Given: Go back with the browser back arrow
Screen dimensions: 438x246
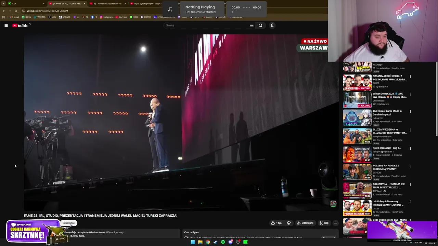Looking at the screenshot, I should (x=4, y=11).
